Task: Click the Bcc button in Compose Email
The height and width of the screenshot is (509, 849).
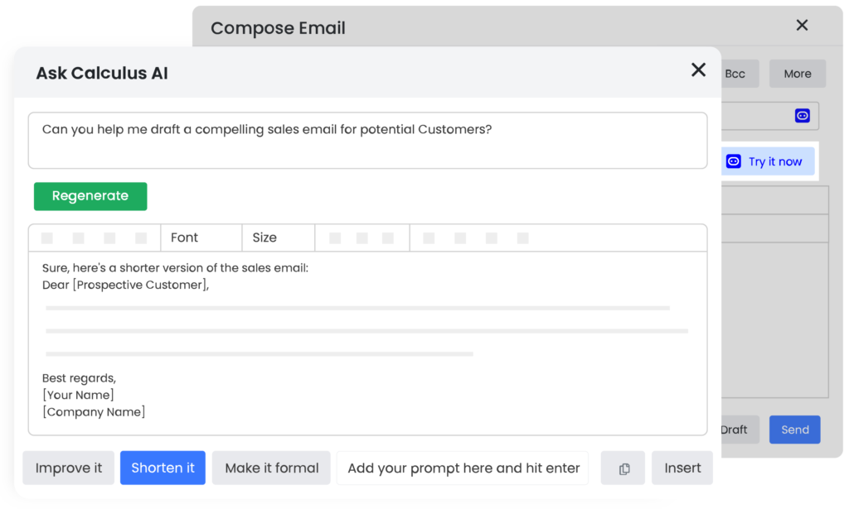Action: [740, 74]
